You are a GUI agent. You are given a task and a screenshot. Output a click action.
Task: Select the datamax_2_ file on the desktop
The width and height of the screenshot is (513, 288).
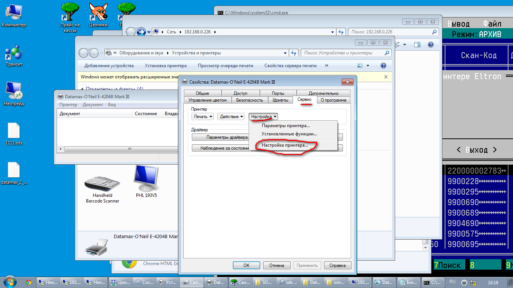coord(14,174)
